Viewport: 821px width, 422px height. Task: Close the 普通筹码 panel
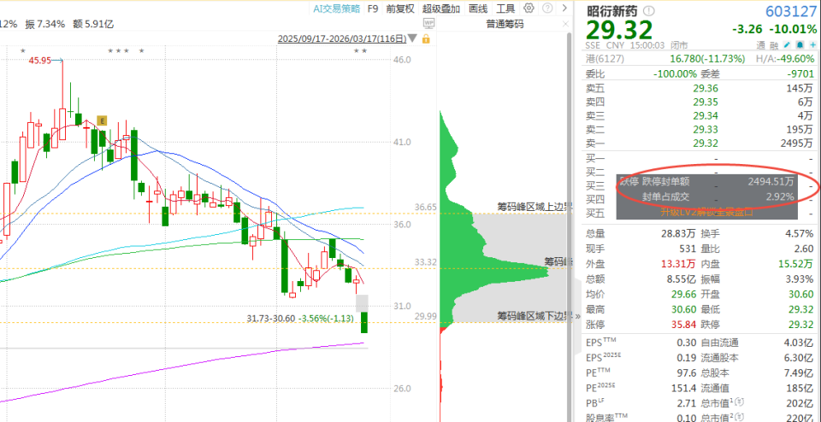[x=565, y=25]
